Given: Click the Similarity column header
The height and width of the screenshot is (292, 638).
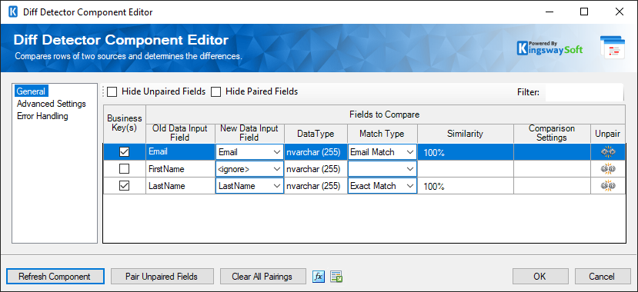Looking at the screenshot, I should [x=466, y=134].
